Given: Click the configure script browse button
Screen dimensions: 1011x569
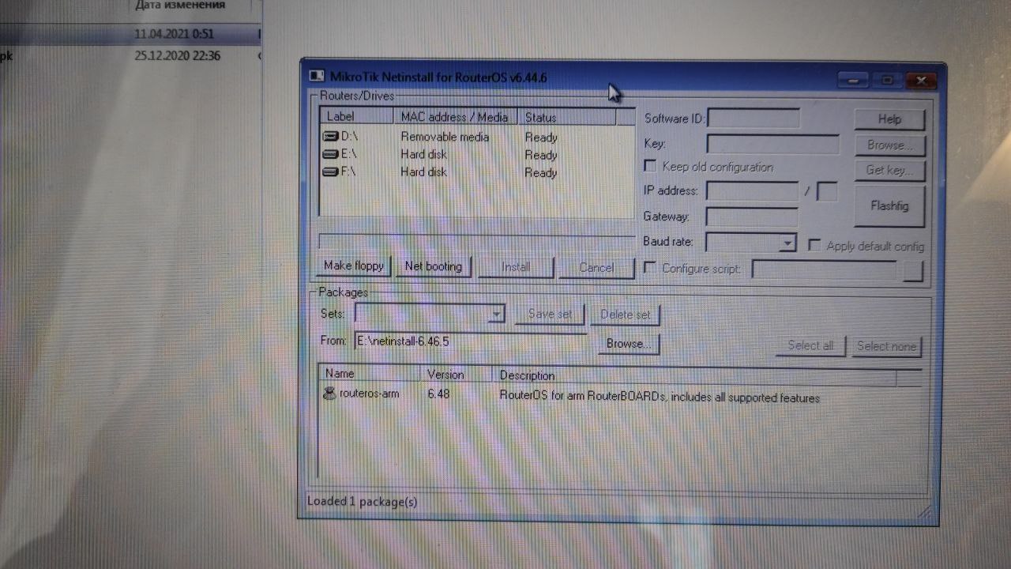Looking at the screenshot, I should [x=912, y=270].
